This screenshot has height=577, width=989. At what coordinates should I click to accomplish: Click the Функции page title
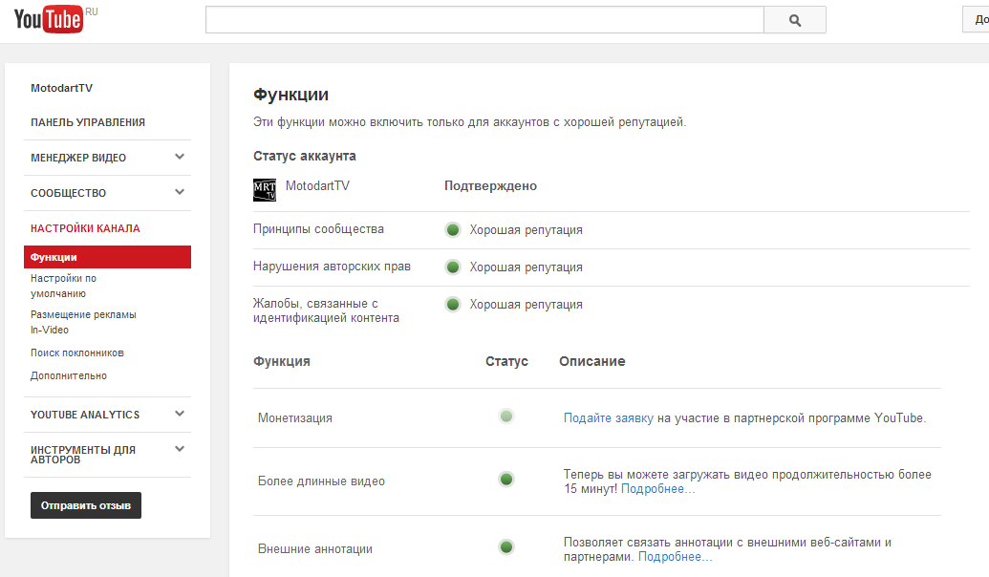(x=290, y=95)
